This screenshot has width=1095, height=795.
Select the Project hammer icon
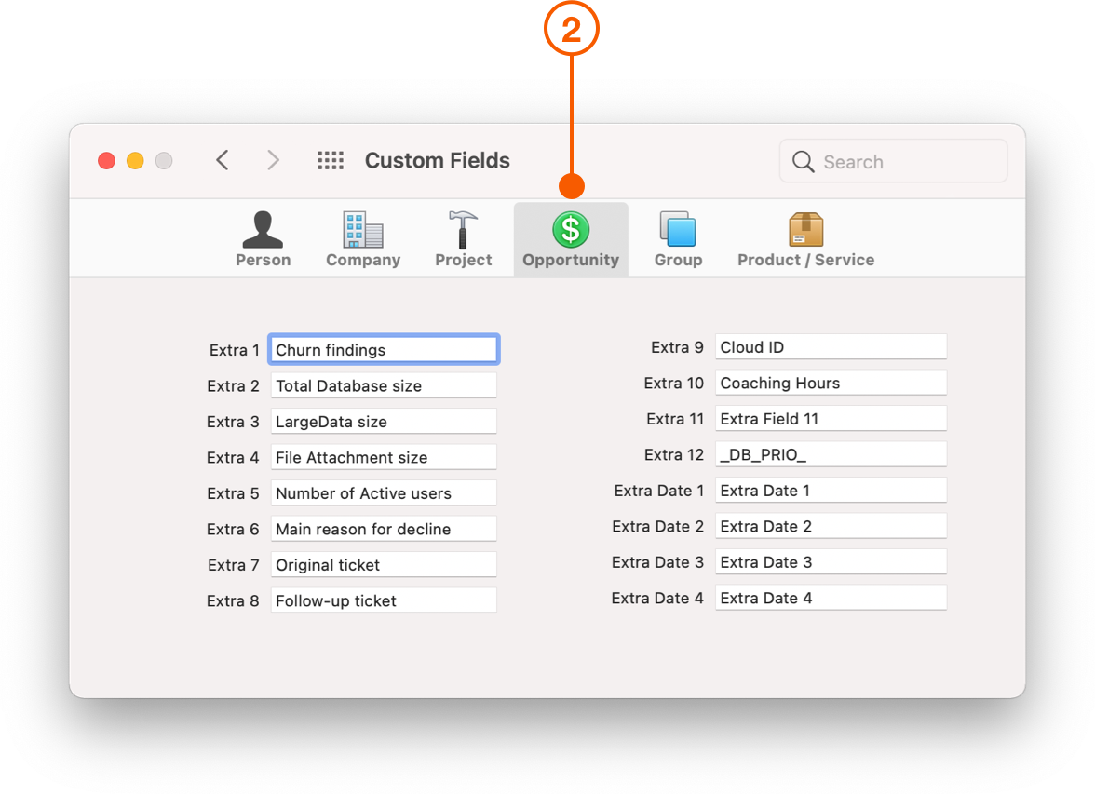463,230
